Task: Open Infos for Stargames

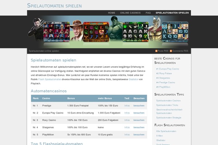Action: [x=127, y=127]
